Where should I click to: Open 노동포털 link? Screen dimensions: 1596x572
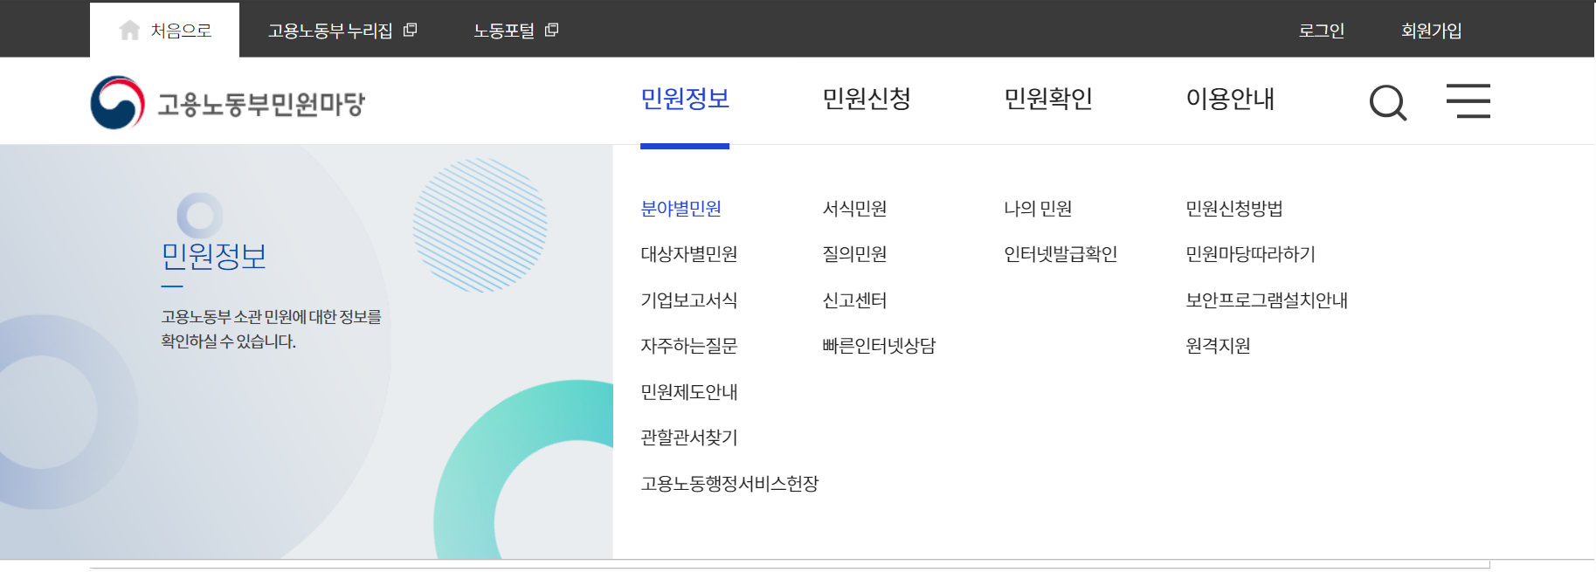(x=504, y=31)
